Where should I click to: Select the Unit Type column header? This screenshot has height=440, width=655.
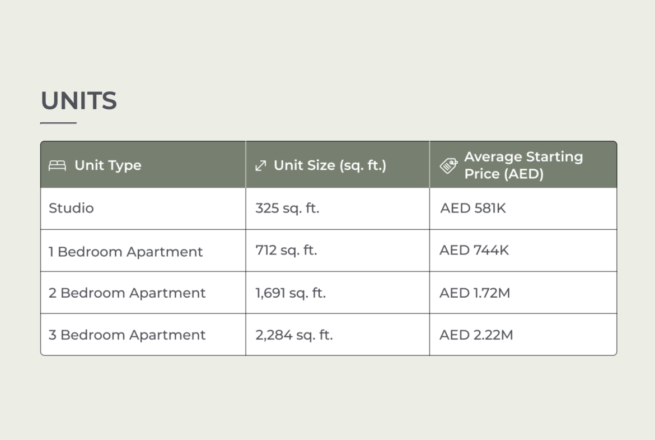coord(107,165)
